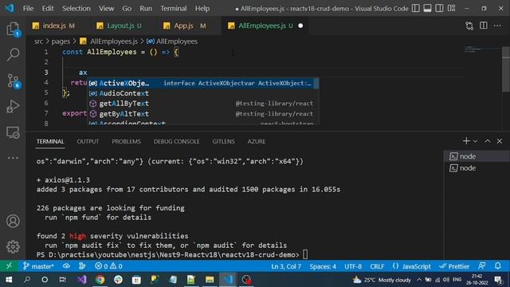The width and height of the screenshot is (510, 287).
Task: Open errors and warnings count in status bar
Action: pos(108,266)
